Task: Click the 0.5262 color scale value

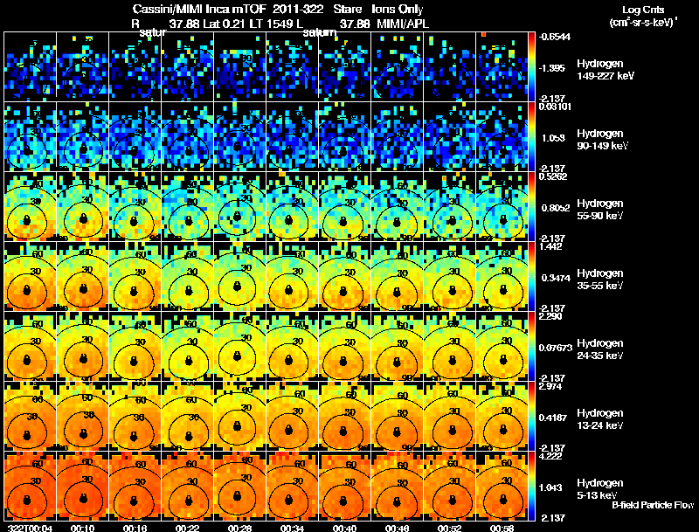Action: point(553,176)
